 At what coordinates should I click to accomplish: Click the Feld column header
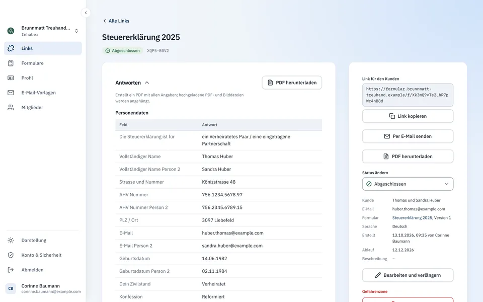pyautogui.click(x=123, y=125)
